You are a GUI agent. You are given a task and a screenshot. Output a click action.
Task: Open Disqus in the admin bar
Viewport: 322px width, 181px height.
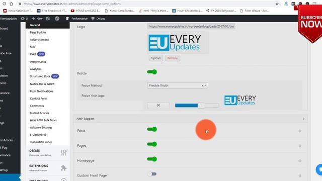(x=98, y=19)
